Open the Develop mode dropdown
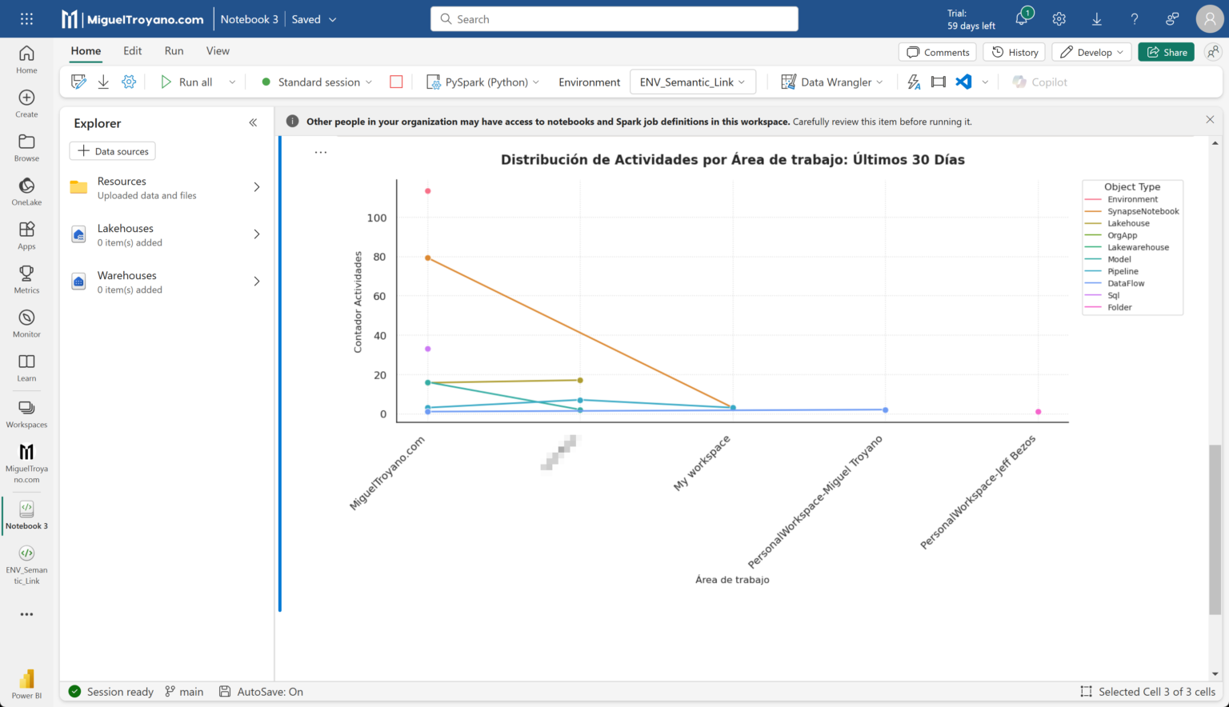1229x707 pixels. tap(1091, 52)
